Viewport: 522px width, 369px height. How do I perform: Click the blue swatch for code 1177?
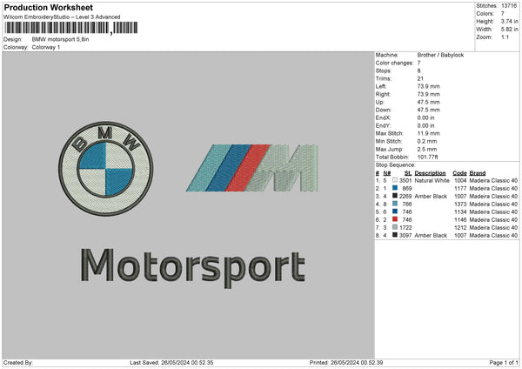point(395,188)
